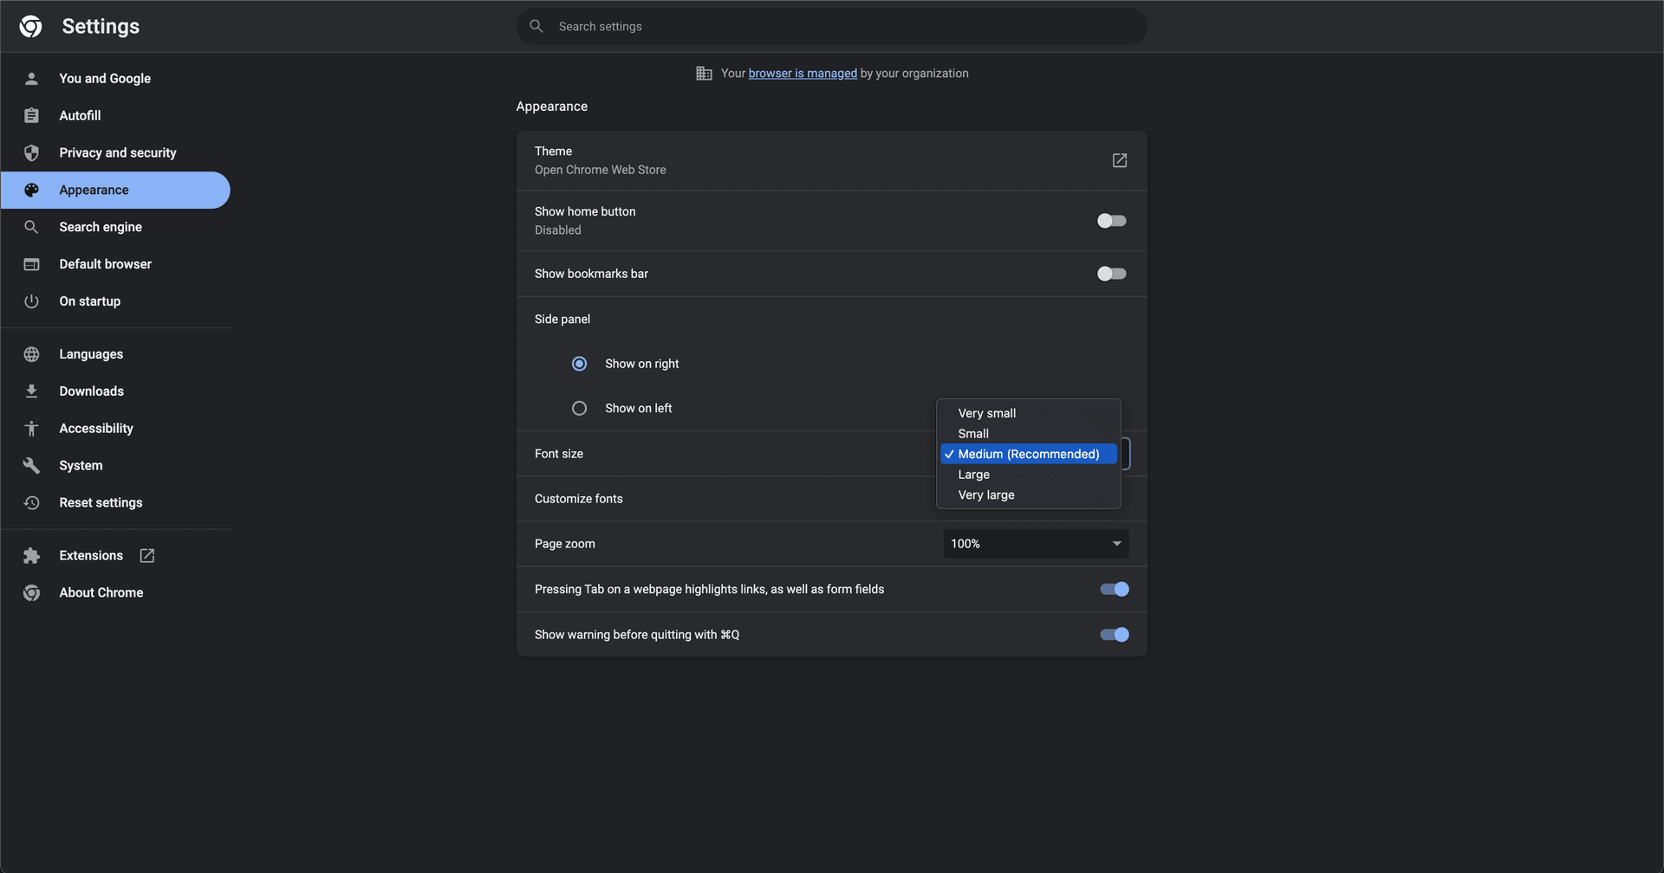This screenshot has height=873, width=1664.
Task: Click the Extensions puzzle piece icon
Action: pyautogui.click(x=31, y=556)
